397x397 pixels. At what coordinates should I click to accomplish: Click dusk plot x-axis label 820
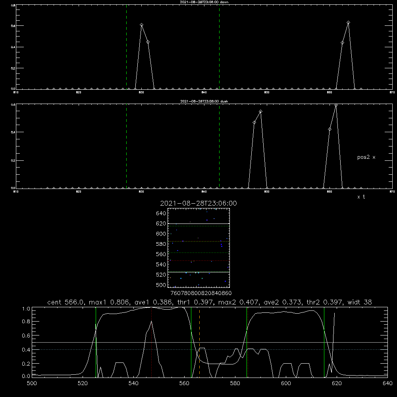tap(79, 192)
